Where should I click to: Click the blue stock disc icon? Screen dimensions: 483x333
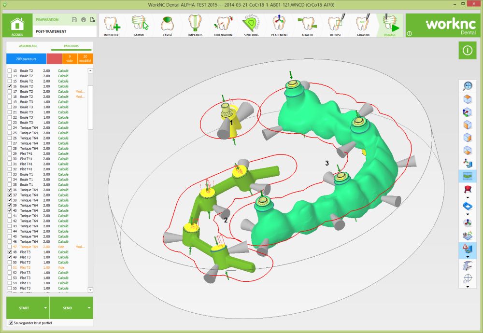[x=468, y=206]
